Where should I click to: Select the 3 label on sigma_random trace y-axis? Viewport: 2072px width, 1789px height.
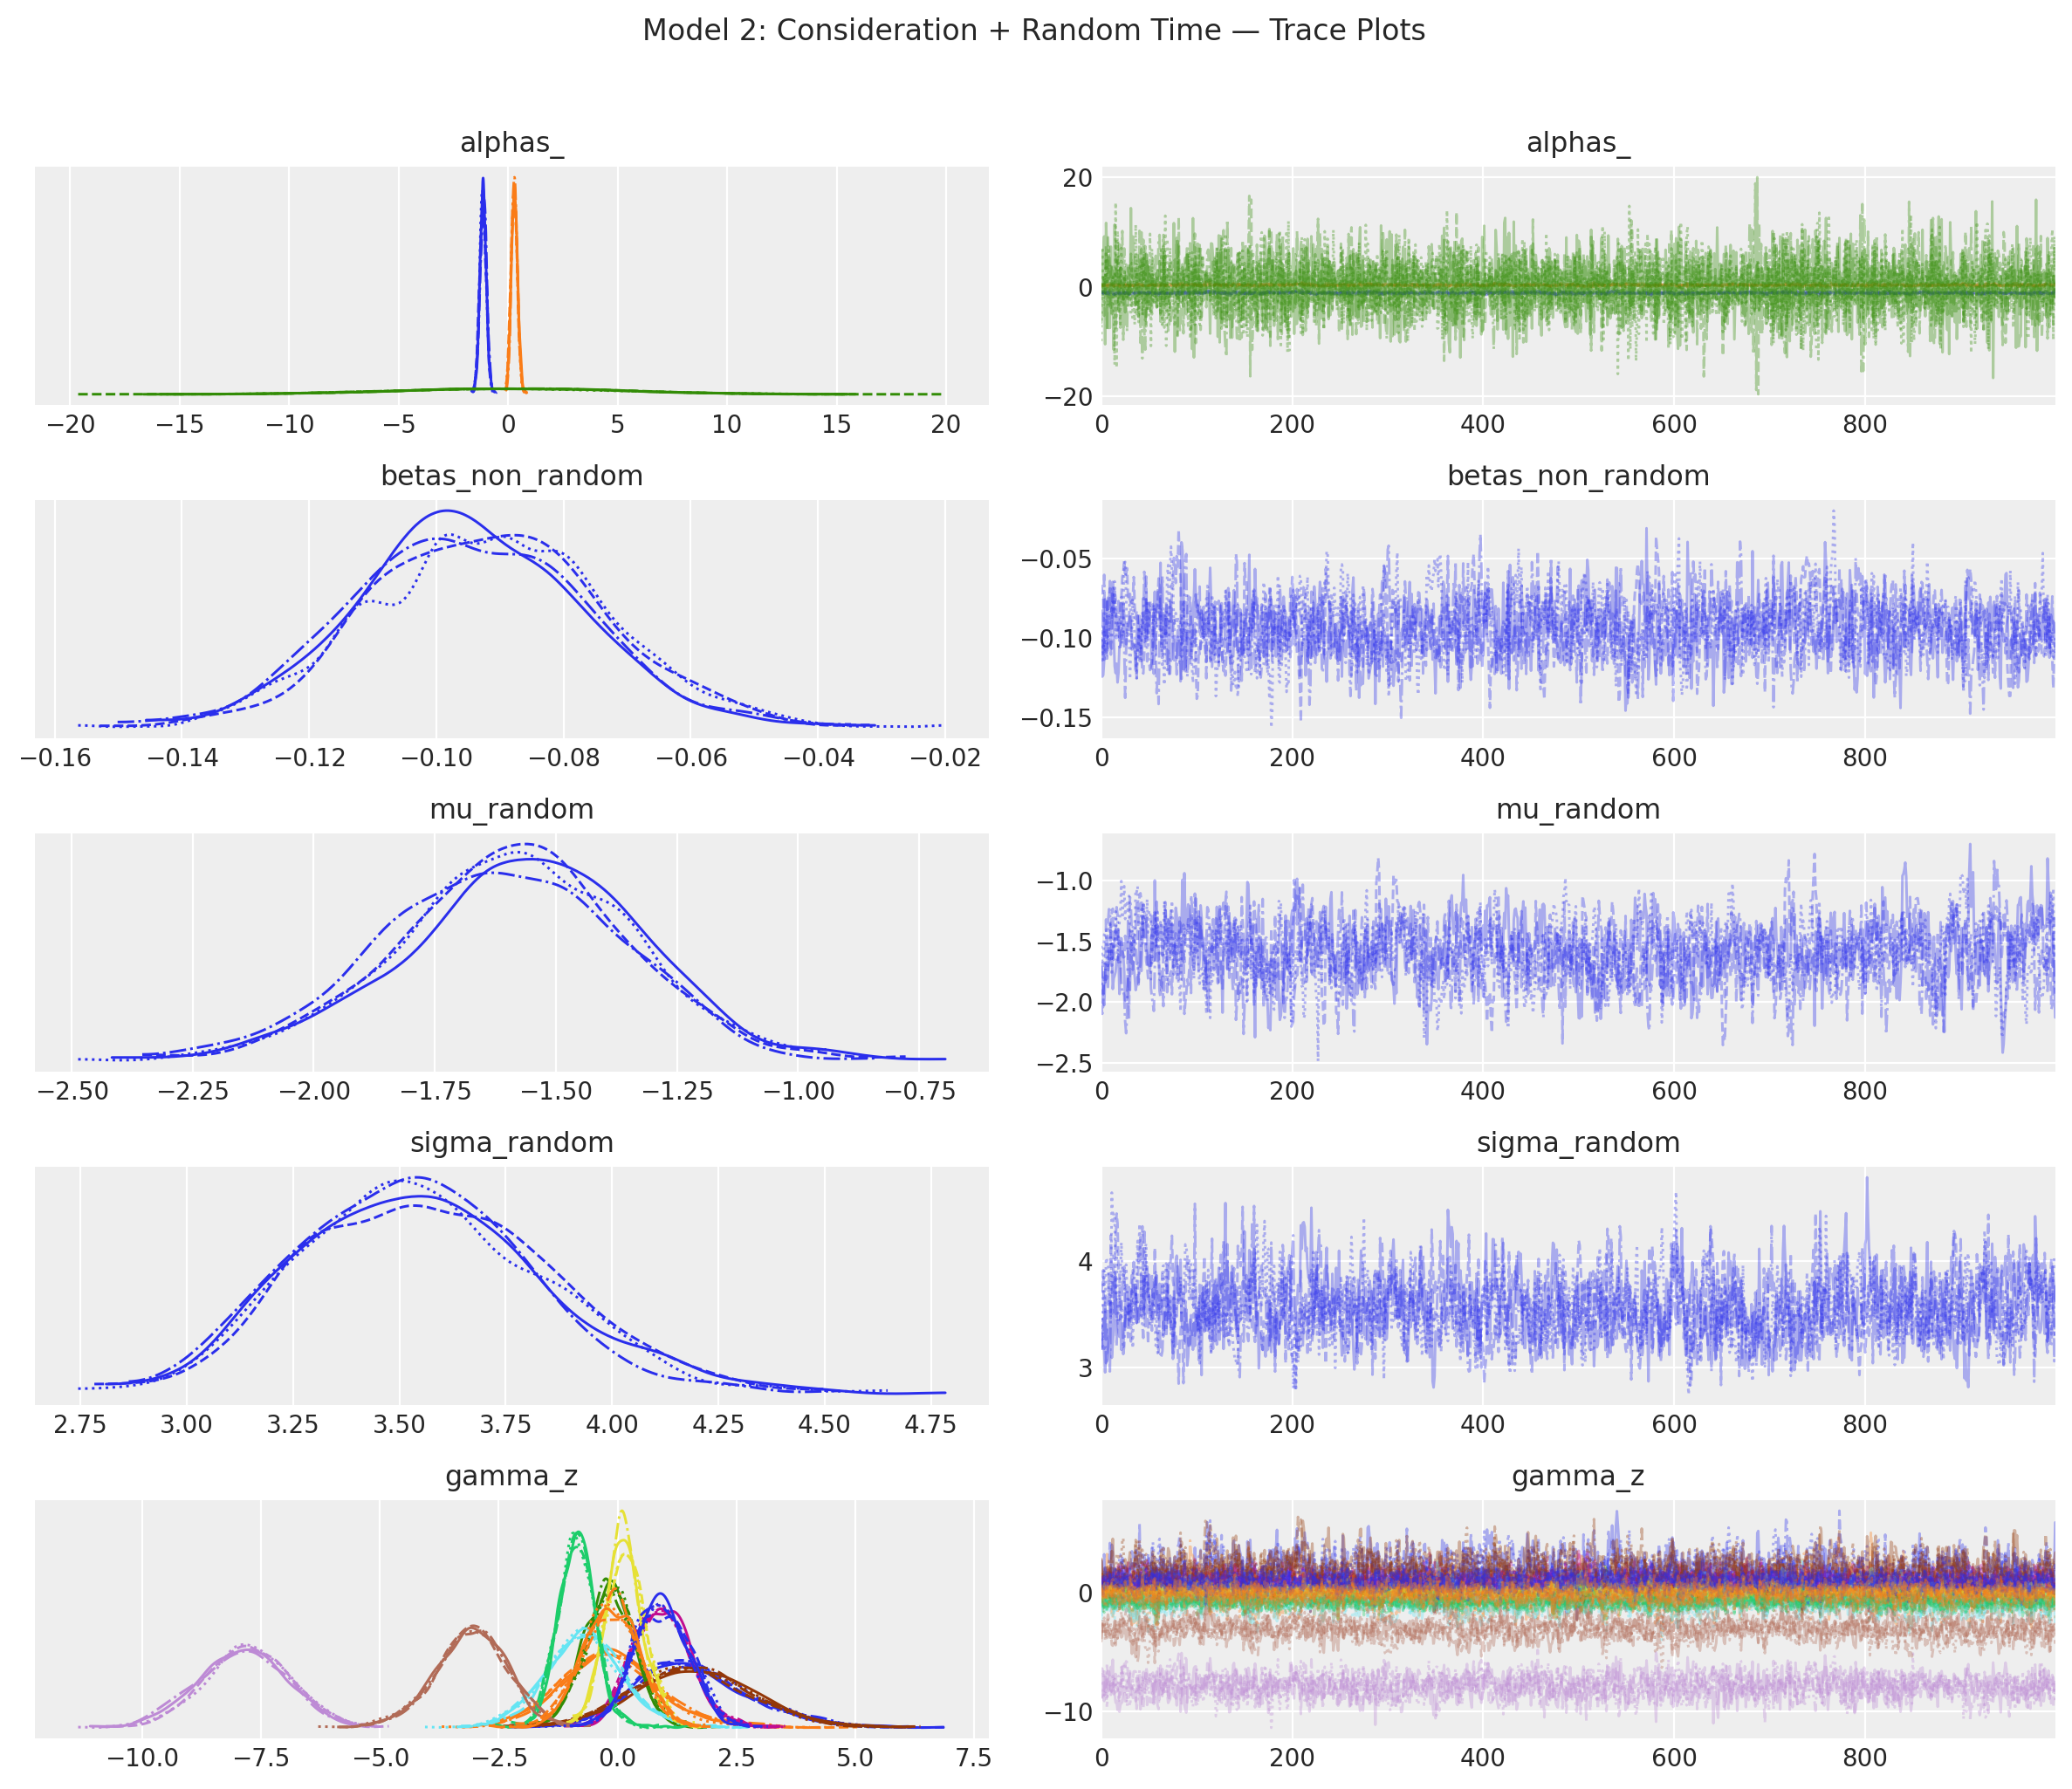pos(1085,1367)
